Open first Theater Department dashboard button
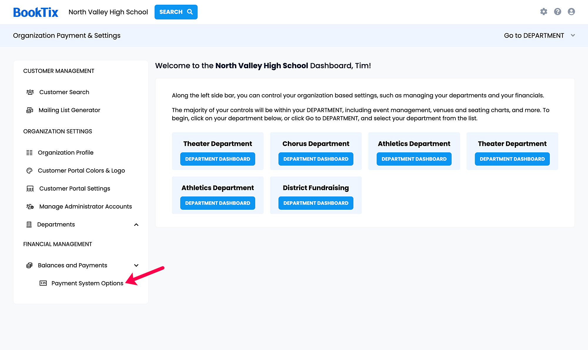Screen dimensions: 588x350 tap(218, 159)
